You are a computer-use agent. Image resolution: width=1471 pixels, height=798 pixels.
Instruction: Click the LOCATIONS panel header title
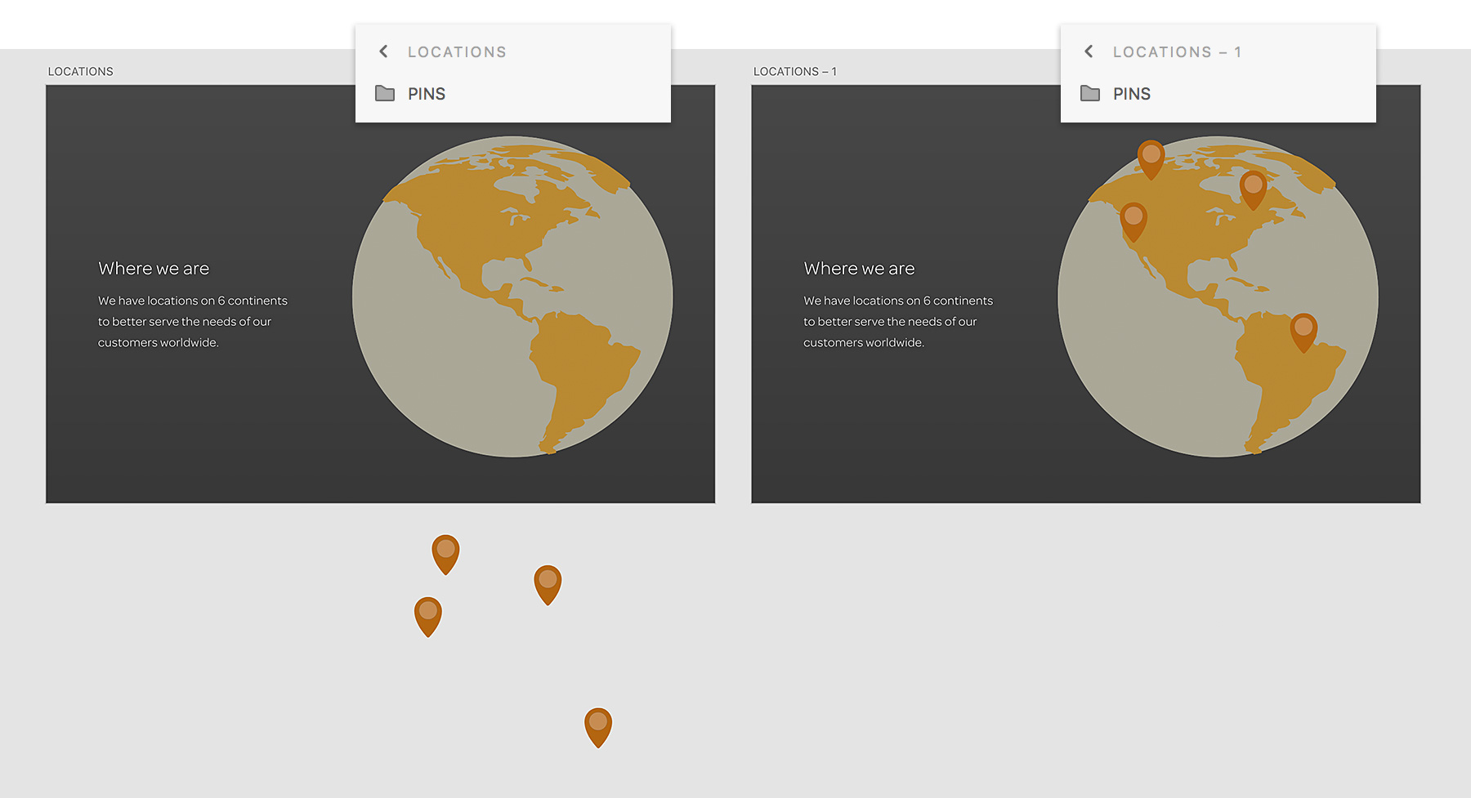click(x=457, y=52)
